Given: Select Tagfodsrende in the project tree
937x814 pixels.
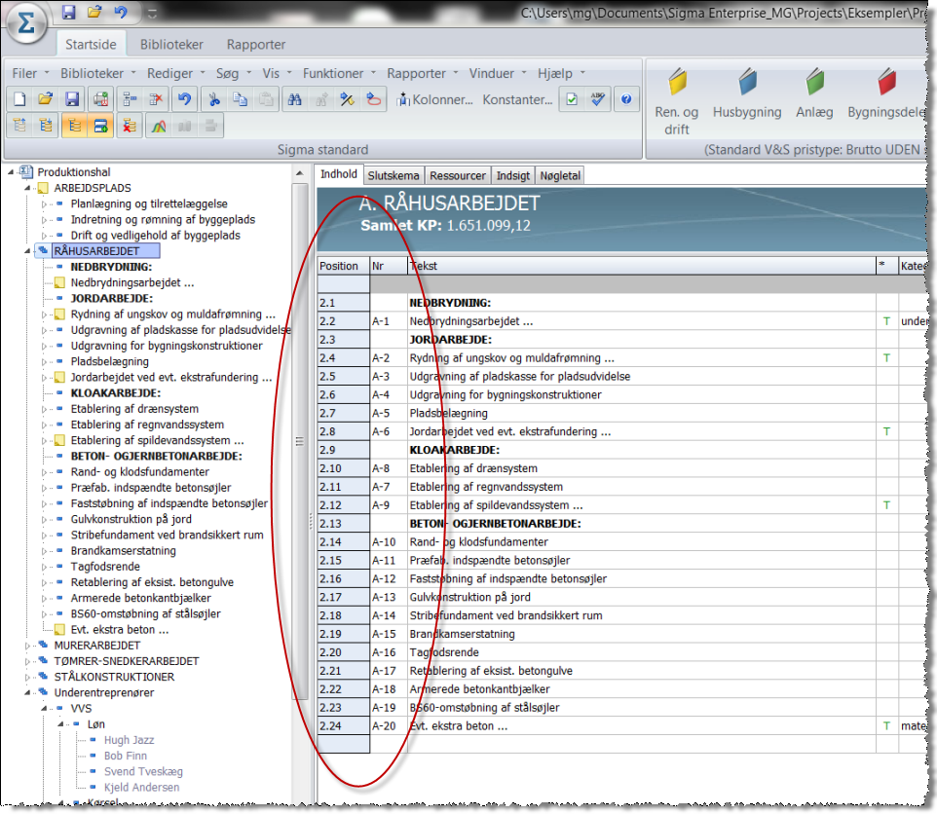Looking at the screenshot, I should click(x=105, y=567).
